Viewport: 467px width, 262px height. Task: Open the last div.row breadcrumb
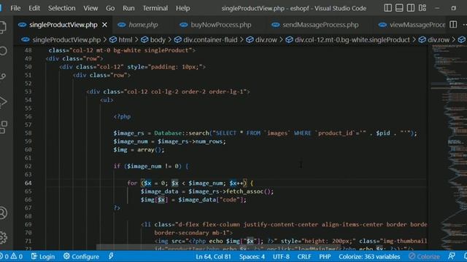click(x=434, y=40)
